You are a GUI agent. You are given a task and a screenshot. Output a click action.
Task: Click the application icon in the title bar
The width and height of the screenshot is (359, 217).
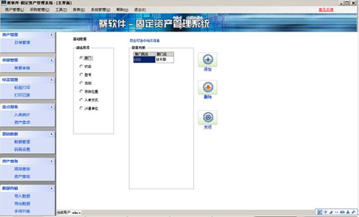point(3,3)
